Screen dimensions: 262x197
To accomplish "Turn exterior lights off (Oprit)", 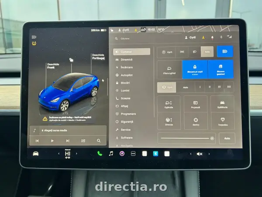I will [x=167, y=52].
